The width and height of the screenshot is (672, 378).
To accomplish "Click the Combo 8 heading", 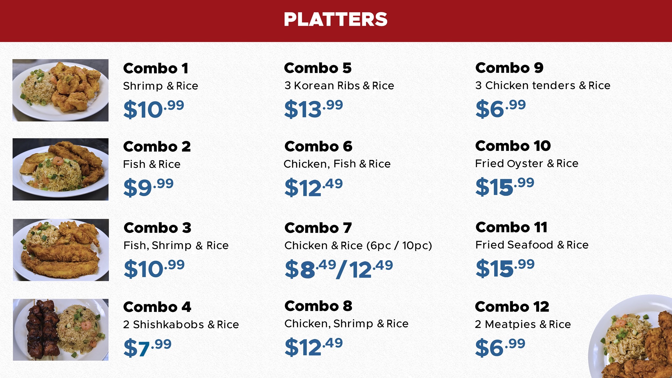I will pos(318,306).
